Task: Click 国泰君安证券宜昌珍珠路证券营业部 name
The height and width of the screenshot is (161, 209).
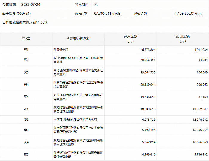Action: (78, 84)
